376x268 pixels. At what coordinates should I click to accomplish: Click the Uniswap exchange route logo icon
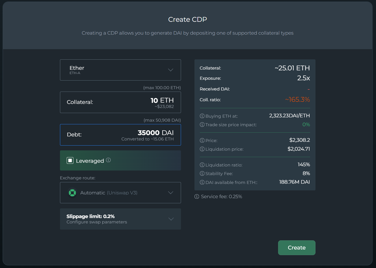click(x=72, y=193)
